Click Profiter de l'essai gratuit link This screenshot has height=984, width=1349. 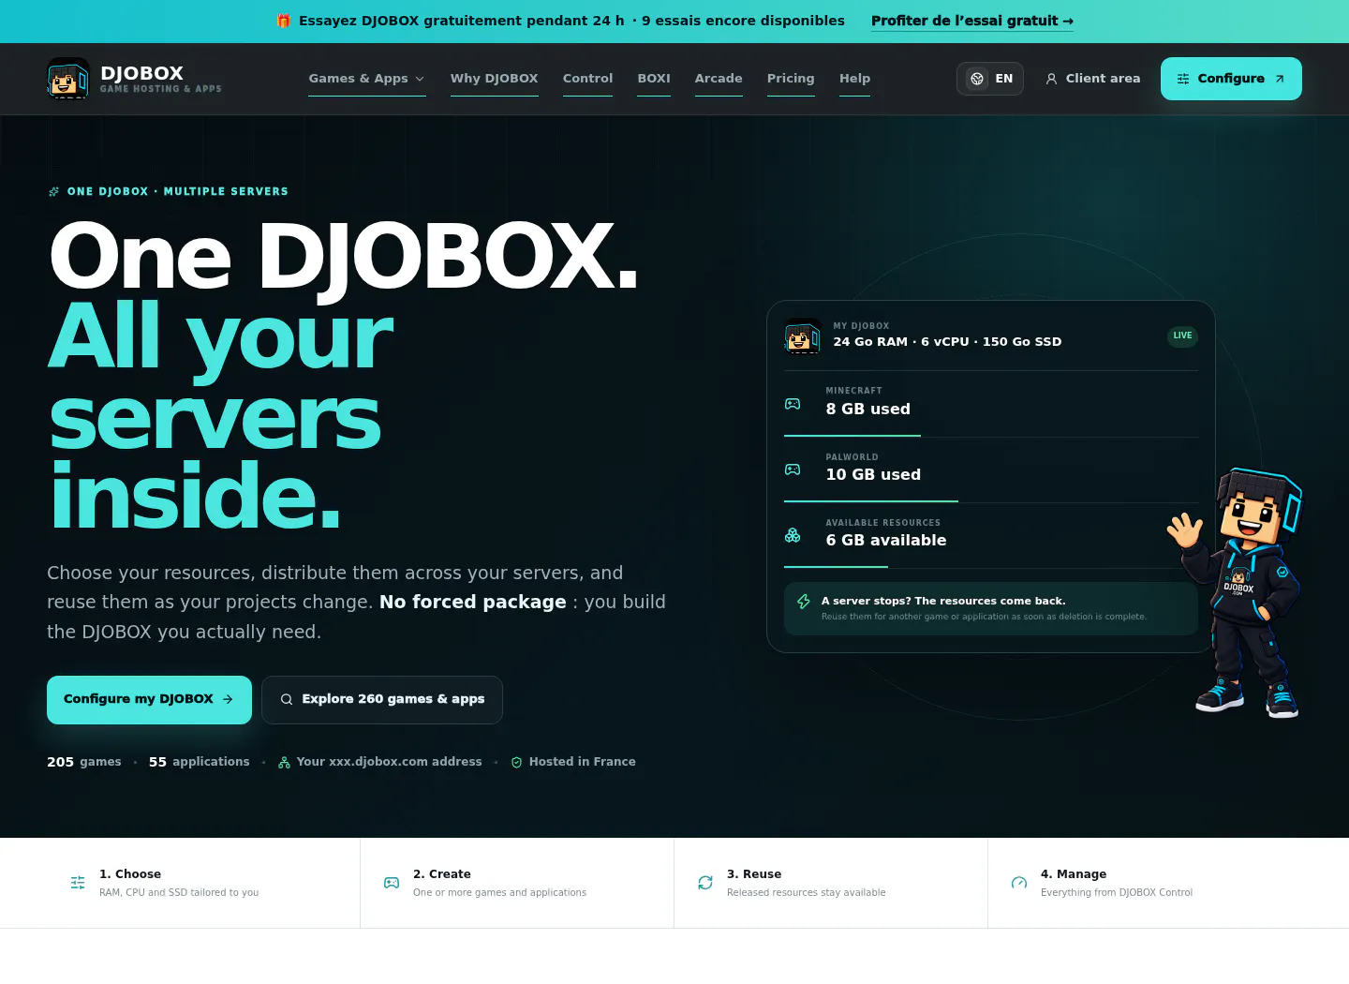(x=972, y=21)
